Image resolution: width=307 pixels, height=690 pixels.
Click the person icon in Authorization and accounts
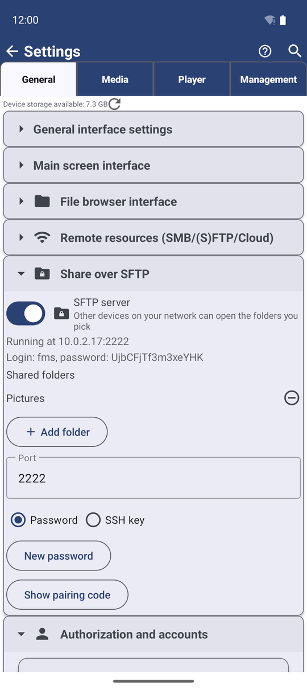coord(42,634)
